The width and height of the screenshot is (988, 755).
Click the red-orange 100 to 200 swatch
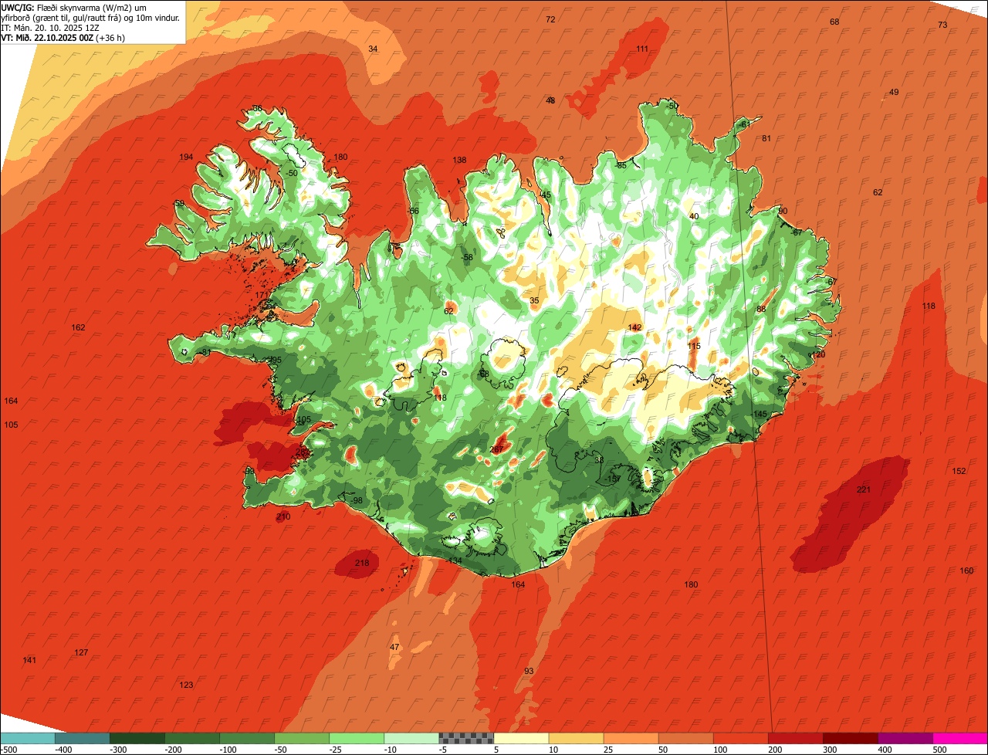[x=740, y=738]
